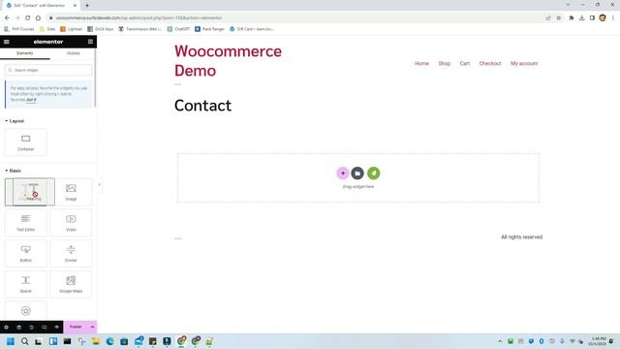Open the Cart navigation link
This screenshot has width=620, height=349.
(x=465, y=63)
